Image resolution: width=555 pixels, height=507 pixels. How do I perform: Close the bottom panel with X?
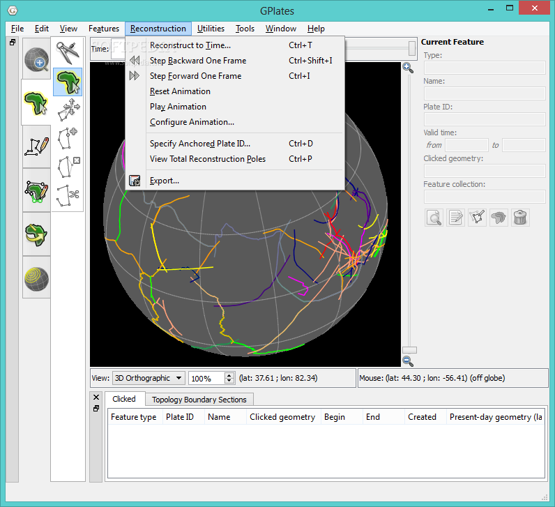pos(96,398)
